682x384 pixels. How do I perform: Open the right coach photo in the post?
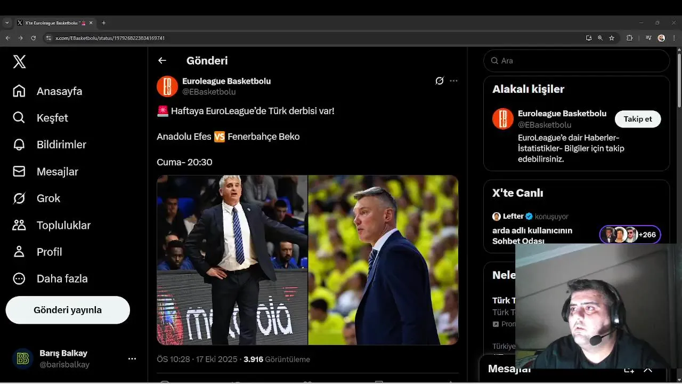pos(384,260)
